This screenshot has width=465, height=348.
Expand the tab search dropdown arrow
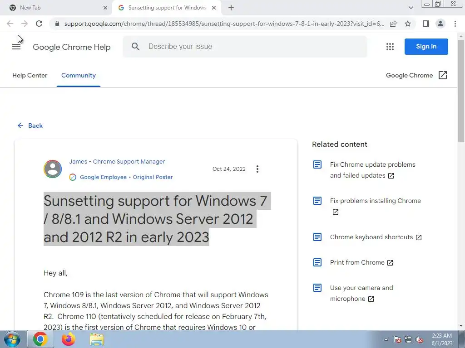pyautogui.click(x=411, y=8)
